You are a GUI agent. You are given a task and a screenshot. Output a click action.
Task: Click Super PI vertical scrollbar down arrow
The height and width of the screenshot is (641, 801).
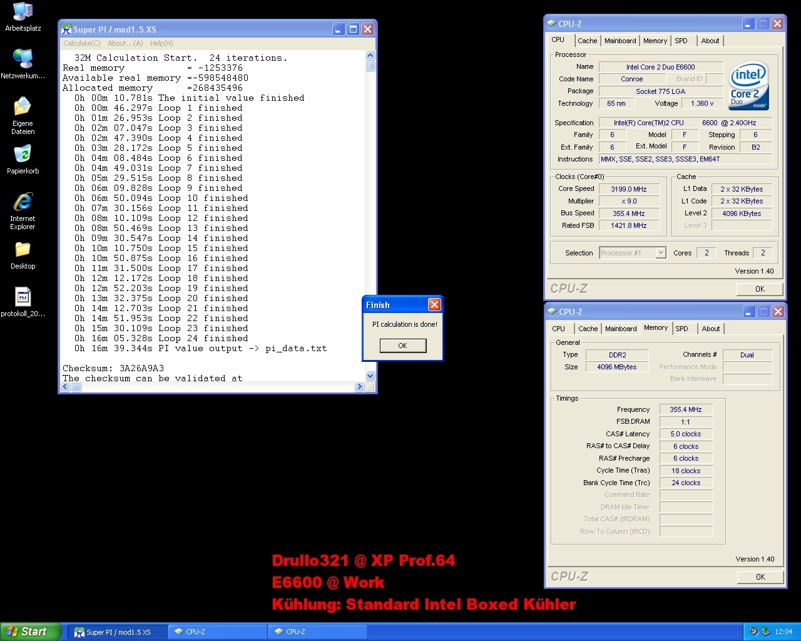coord(370,376)
